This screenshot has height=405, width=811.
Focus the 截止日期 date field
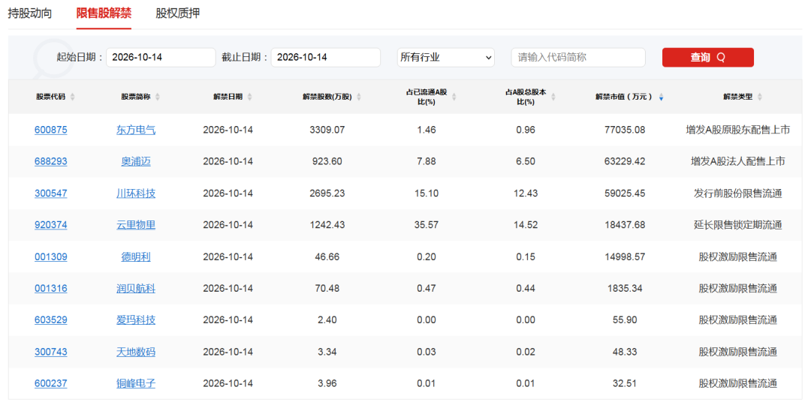[x=326, y=57]
